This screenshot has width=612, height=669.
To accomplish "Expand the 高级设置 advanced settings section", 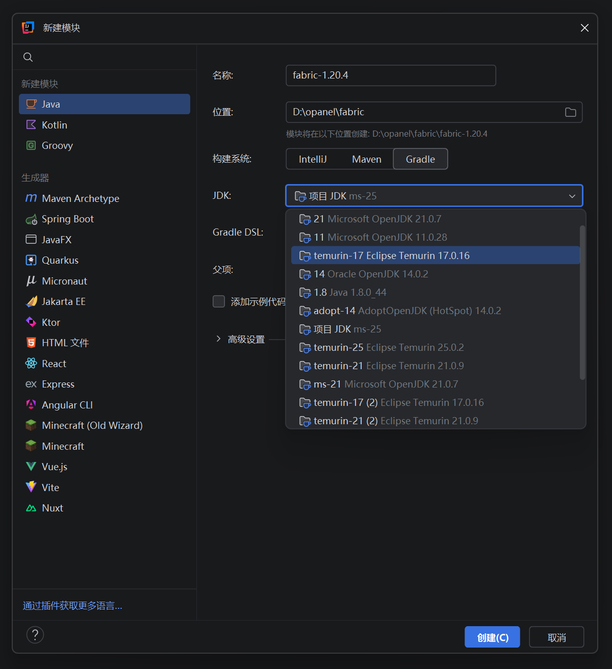I will pos(218,339).
